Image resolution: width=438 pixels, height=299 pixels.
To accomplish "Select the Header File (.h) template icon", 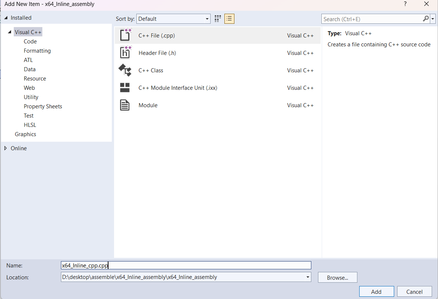I will 125,52.
